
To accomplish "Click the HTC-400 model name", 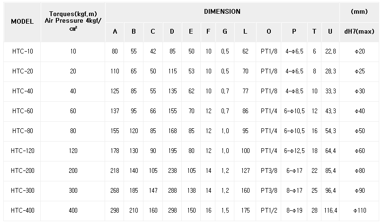I will click(x=22, y=210).
